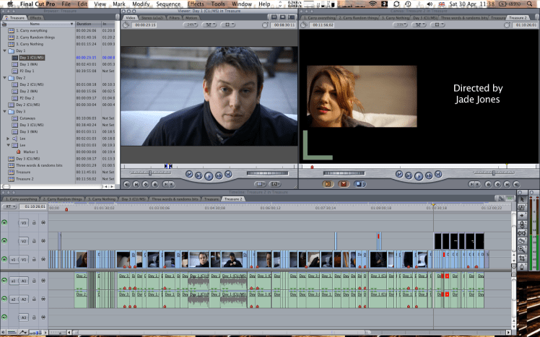
Task: Switch to the Filters tab in Viewer
Action: click(x=174, y=17)
